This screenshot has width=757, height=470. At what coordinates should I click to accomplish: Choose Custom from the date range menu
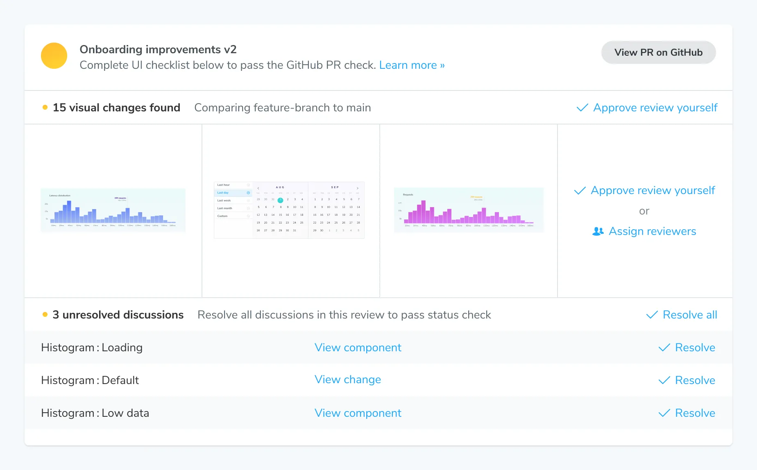(x=222, y=216)
